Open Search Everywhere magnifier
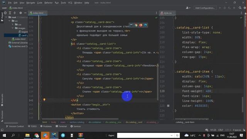Screen dimensions: 247x139 (240, 8)
